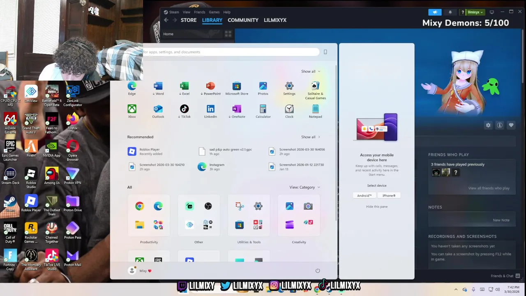The height and width of the screenshot is (296, 526).
Task: Open Steam library Home link
Action: (168, 34)
